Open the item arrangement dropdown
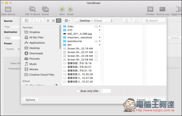Viewport: 182px width, 116px height. pyautogui.click(x=67, y=21)
